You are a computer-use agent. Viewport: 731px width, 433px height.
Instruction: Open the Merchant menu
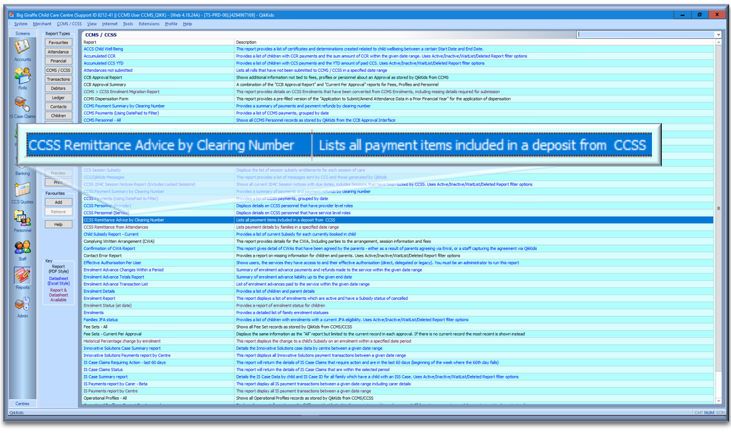coord(42,24)
